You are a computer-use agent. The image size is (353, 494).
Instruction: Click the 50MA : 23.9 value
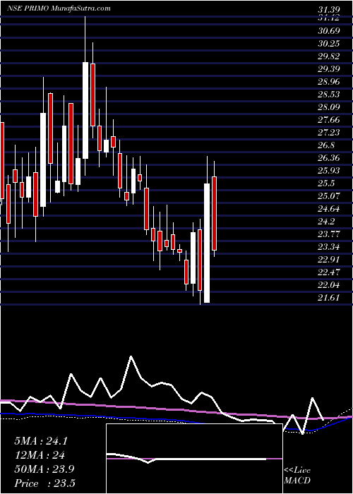pyautogui.click(x=44, y=469)
